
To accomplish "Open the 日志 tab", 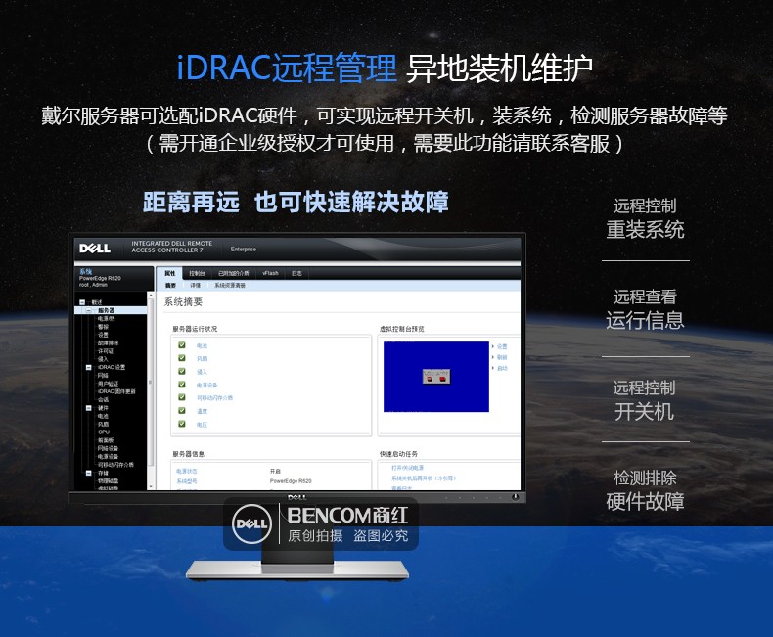I will tap(297, 273).
